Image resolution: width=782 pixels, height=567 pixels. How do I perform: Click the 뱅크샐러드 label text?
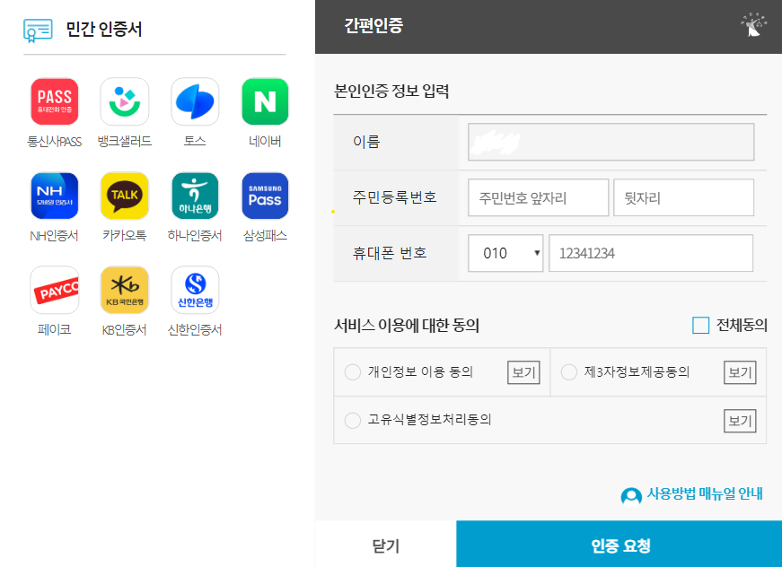click(125, 142)
